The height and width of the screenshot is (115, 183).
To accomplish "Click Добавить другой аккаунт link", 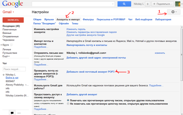I will click(x=82, y=94).
